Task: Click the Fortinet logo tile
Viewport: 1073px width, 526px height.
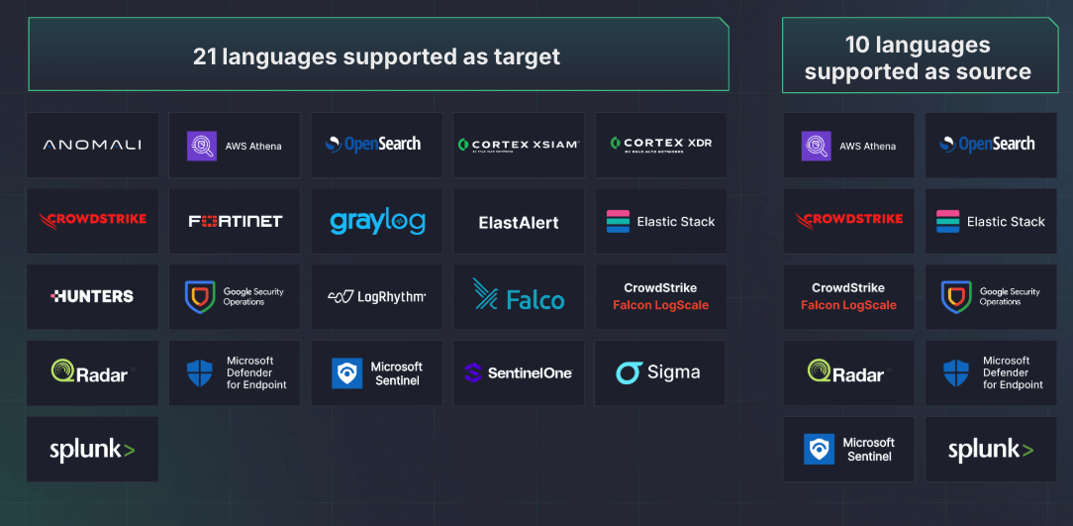Action: [x=235, y=221]
